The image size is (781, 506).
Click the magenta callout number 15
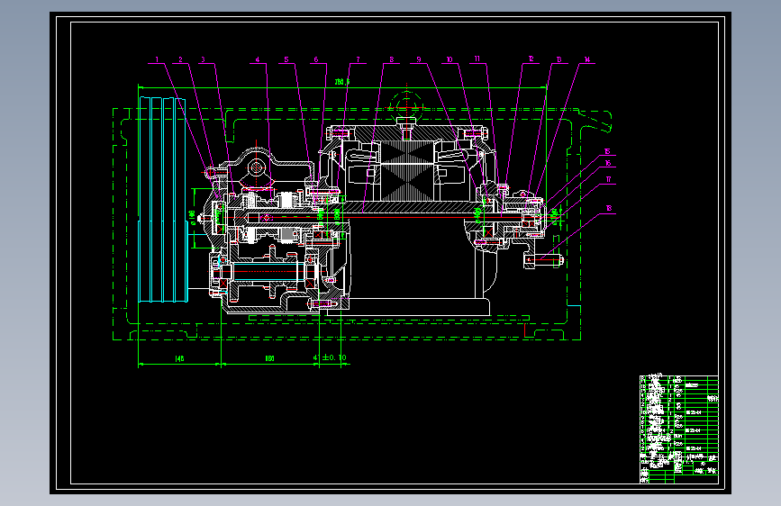607,152
